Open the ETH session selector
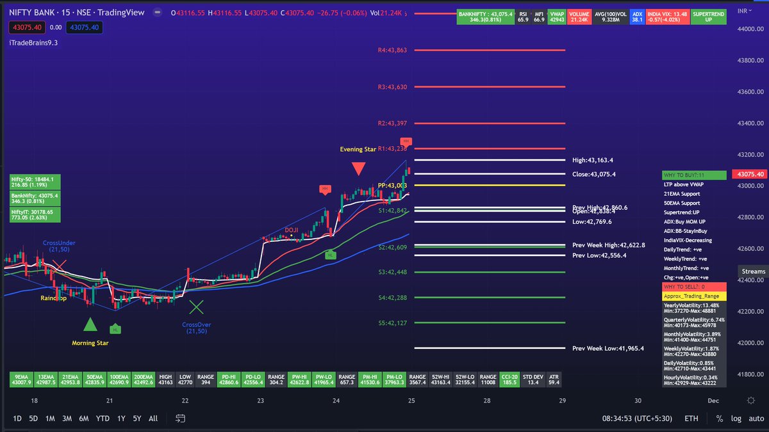This screenshot has width=769, height=432. point(691,419)
